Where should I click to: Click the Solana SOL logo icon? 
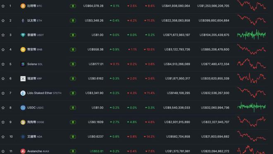23,64
